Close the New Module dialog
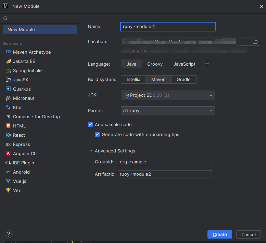This screenshot has width=266, height=243. [262, 6]
